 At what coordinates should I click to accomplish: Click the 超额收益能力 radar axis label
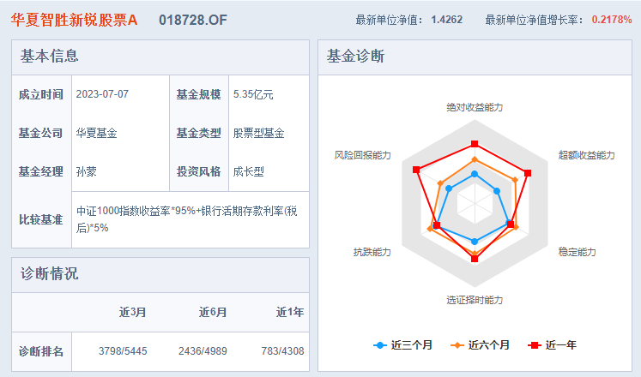(x=587, y=155)
